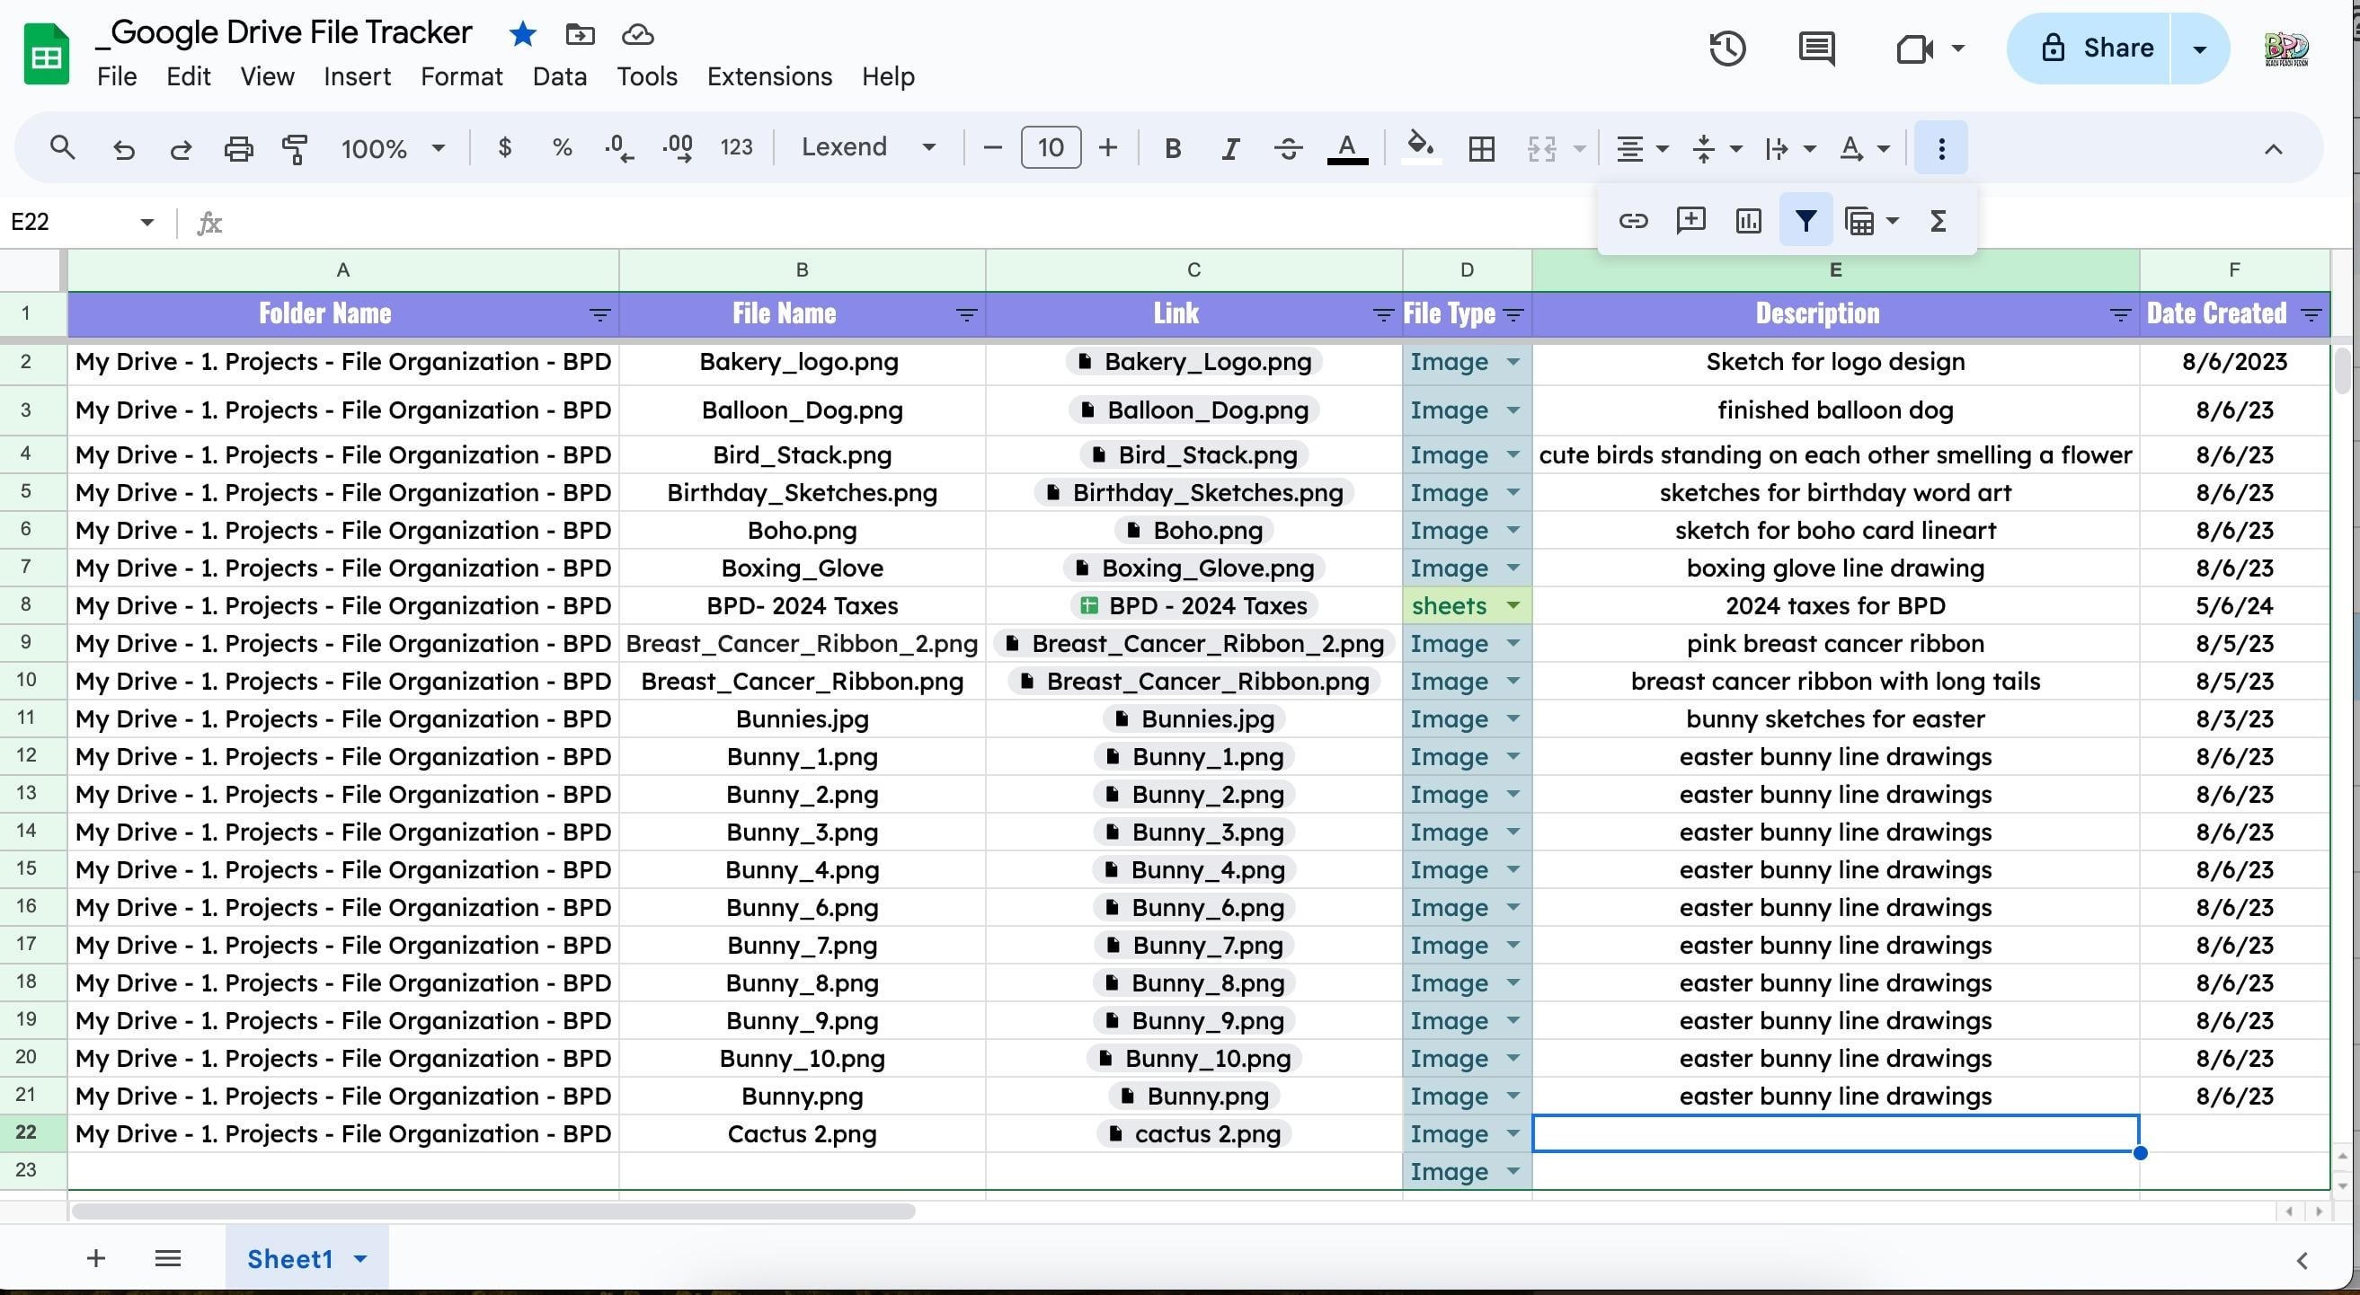Click the font size field

click(1051, 147)
